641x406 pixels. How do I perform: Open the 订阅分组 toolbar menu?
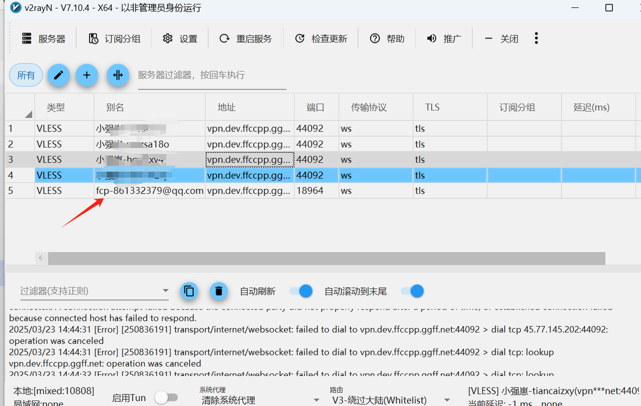115,38
